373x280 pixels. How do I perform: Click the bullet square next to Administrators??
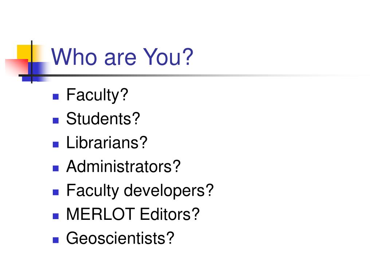coord(56,168)
